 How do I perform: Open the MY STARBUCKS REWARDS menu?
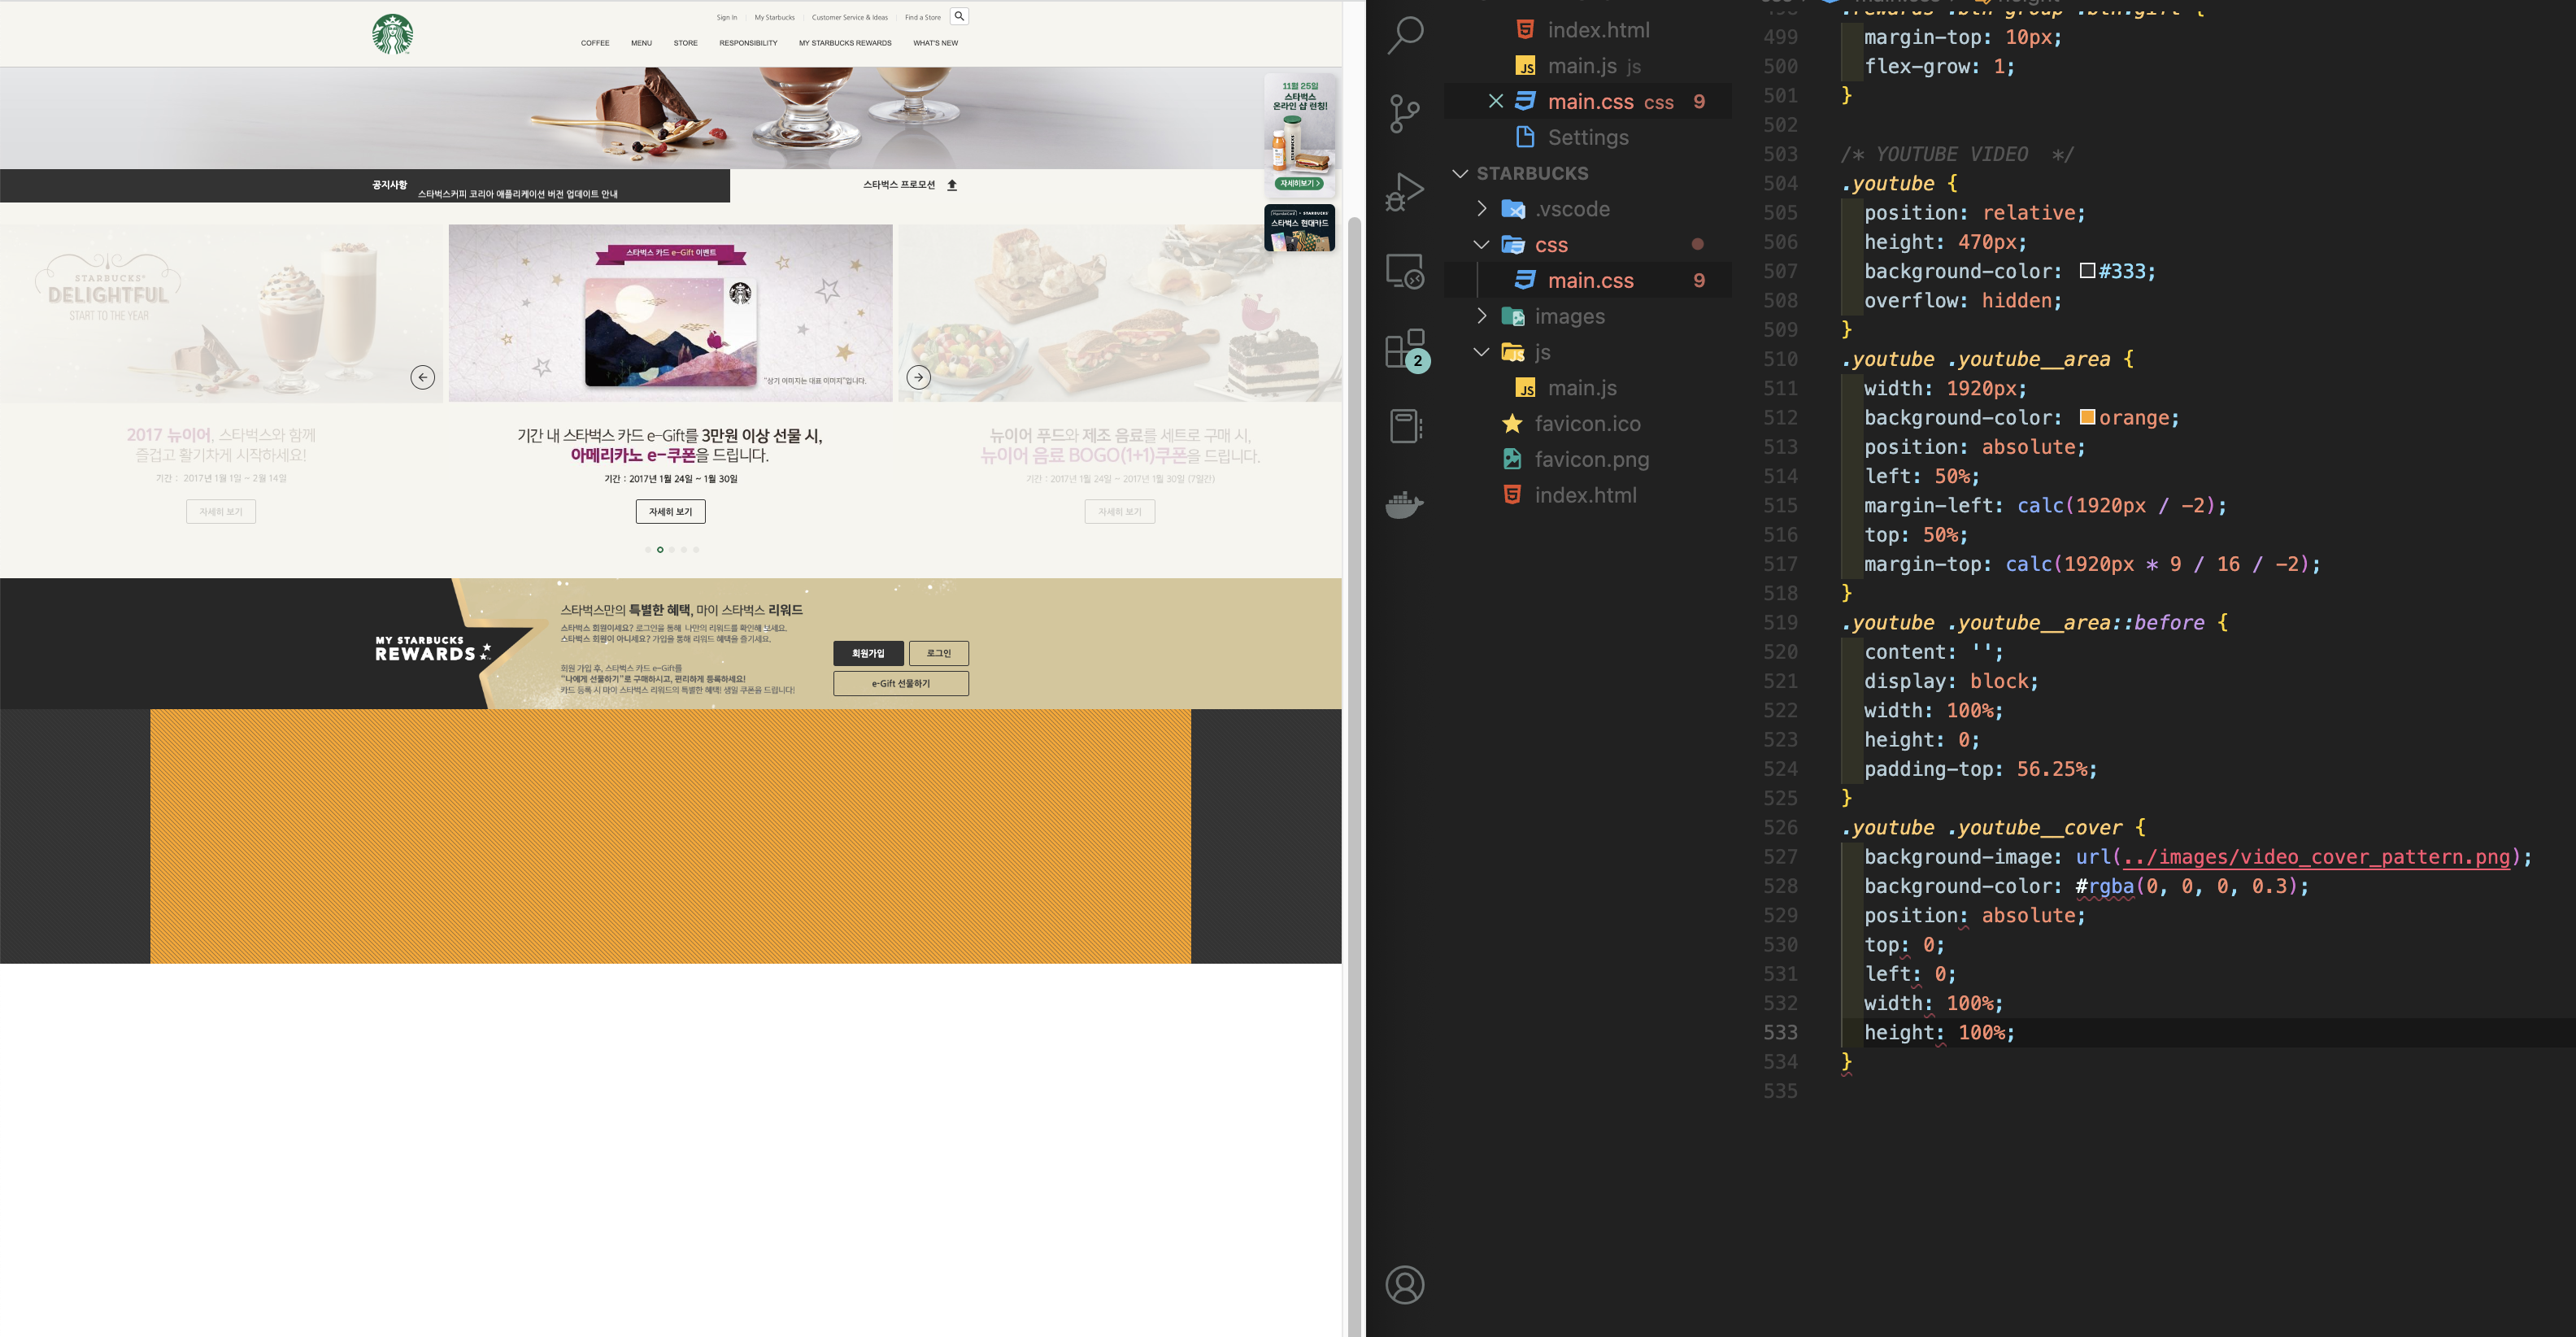point(845,43)
